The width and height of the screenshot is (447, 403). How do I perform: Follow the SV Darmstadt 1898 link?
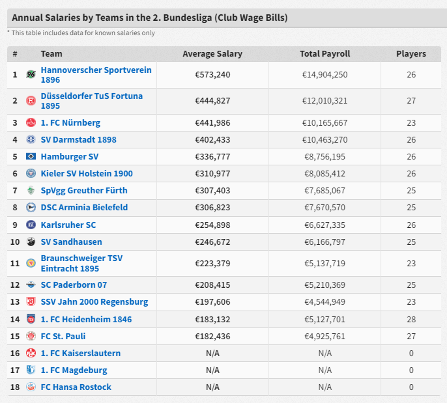point(78,139)
